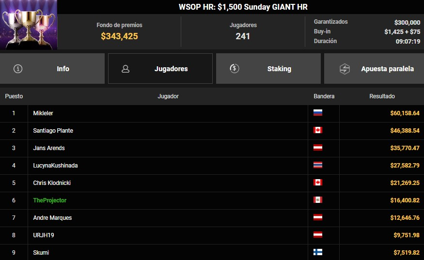Click the Apuesta paralela hexagon icon
This screenshot has height=260, width=424.
pyautogui.click(x=343, y=69)
